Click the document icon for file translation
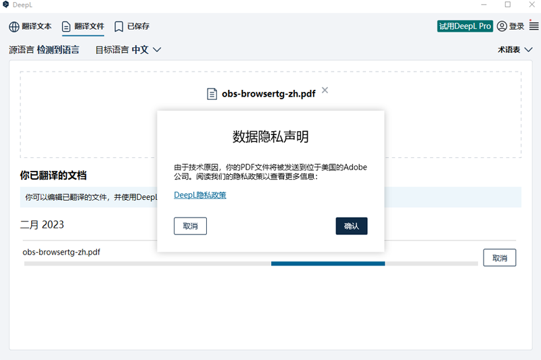The height and width of the screenshot is (360, 541). [66, 27]
